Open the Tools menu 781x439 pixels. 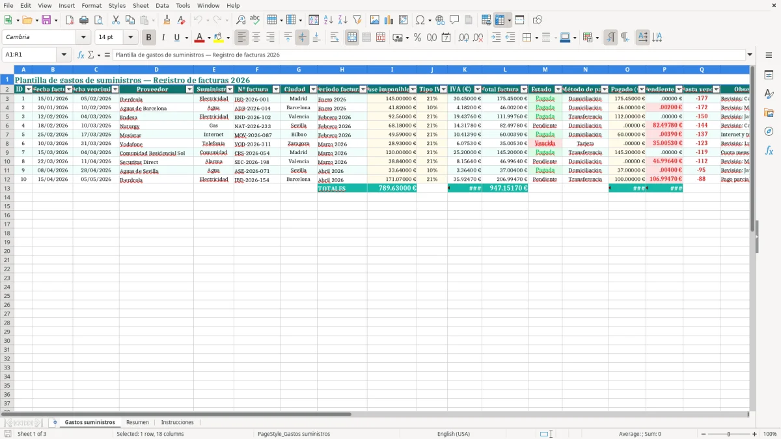183,5
